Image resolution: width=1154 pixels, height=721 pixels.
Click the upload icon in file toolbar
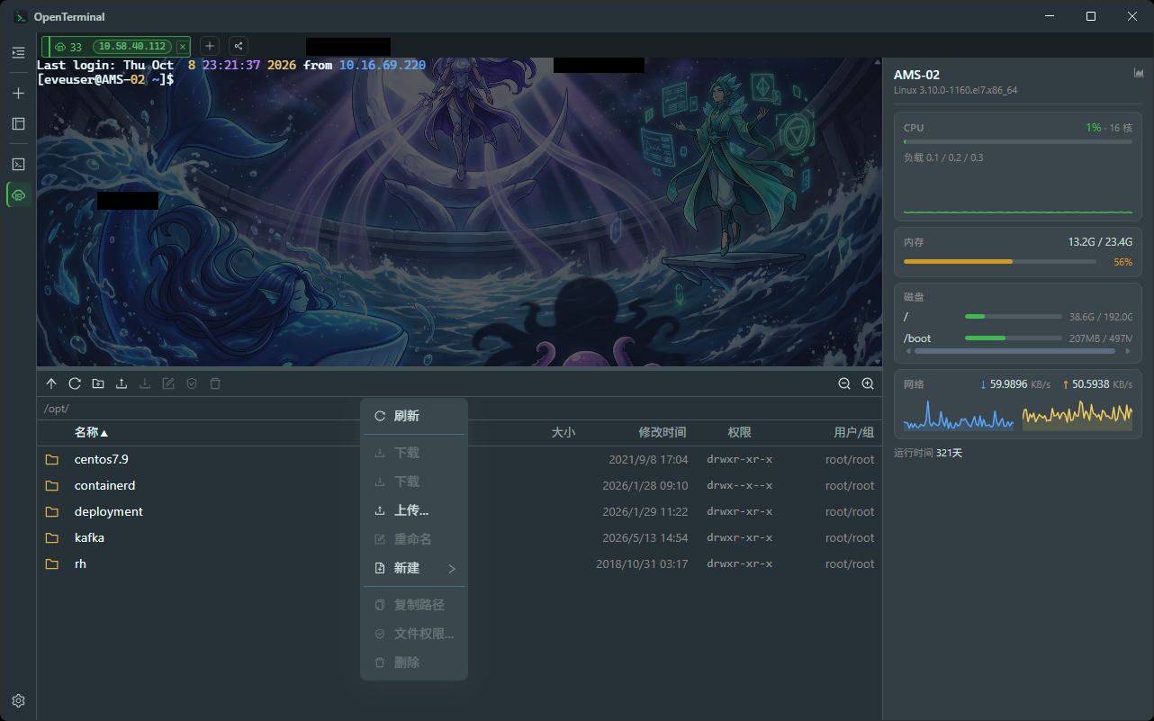pyautogui.click(x=122, y=383)
